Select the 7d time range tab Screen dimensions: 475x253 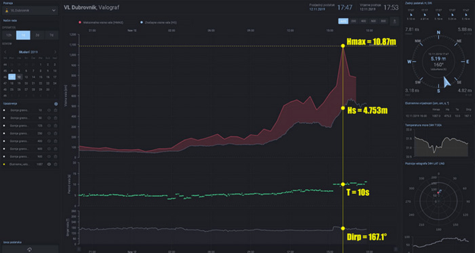click(51, 35)
